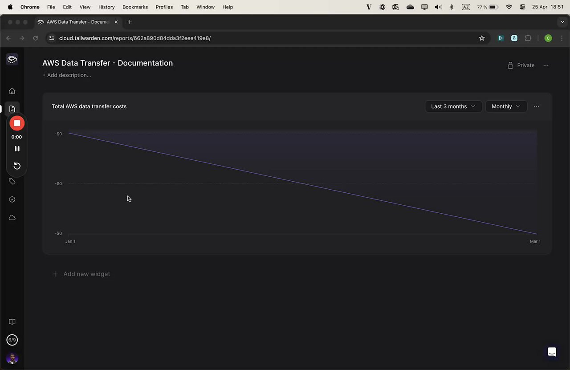Restart the recording with the circular arrow
Image resolution: width=570 pixels, height=370 pixels.
coord(17,166)
